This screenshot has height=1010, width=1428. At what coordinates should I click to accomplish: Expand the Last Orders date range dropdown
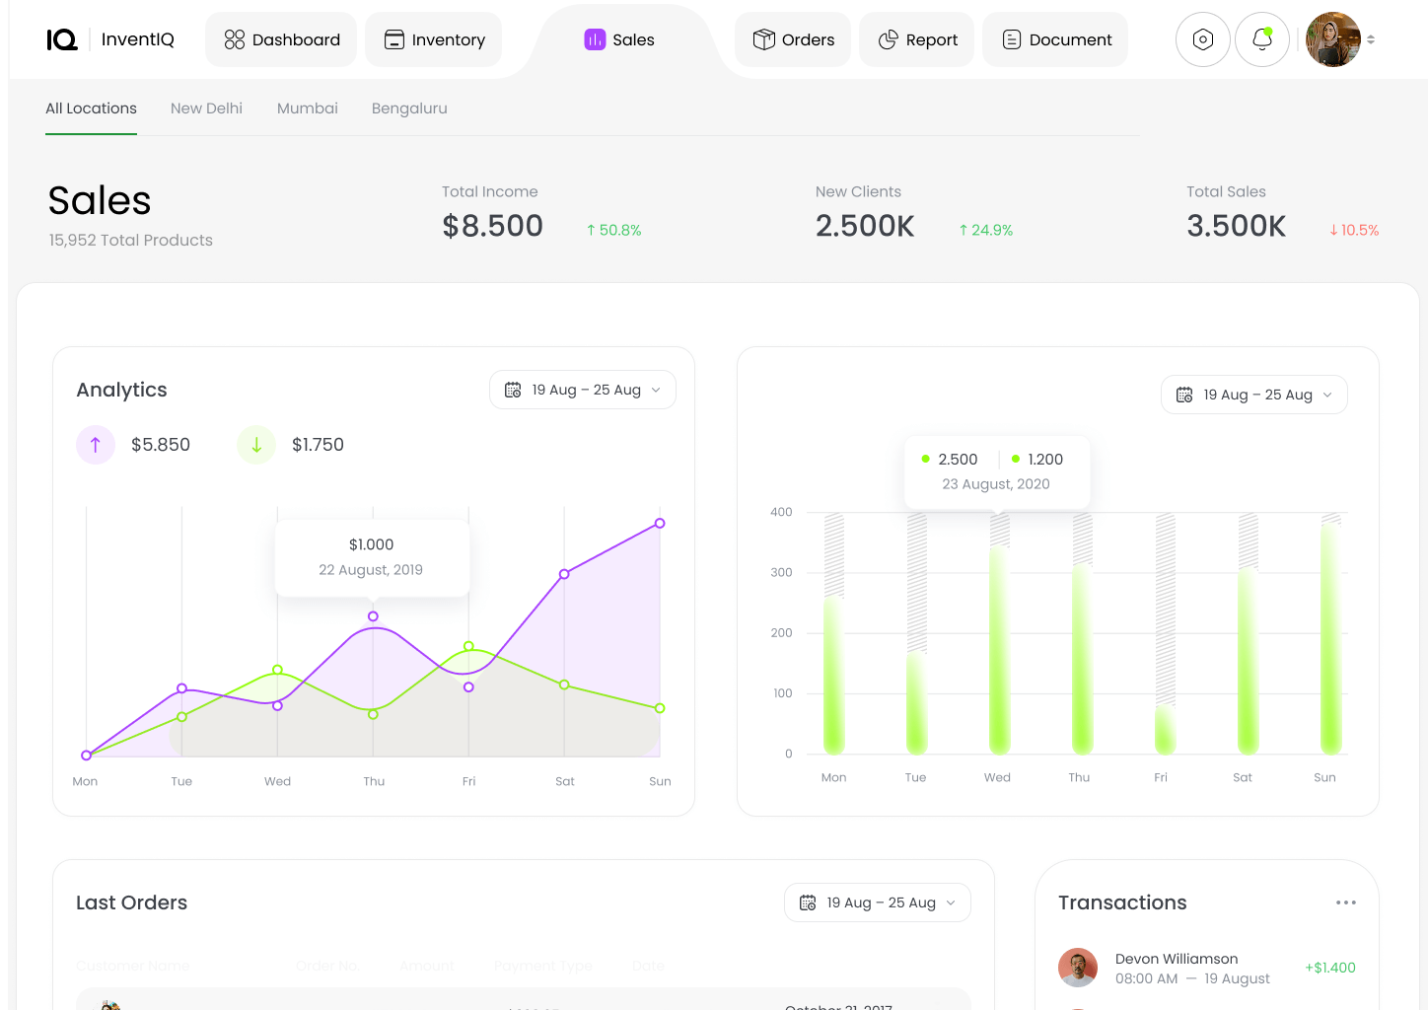click(x=951, y=902)
